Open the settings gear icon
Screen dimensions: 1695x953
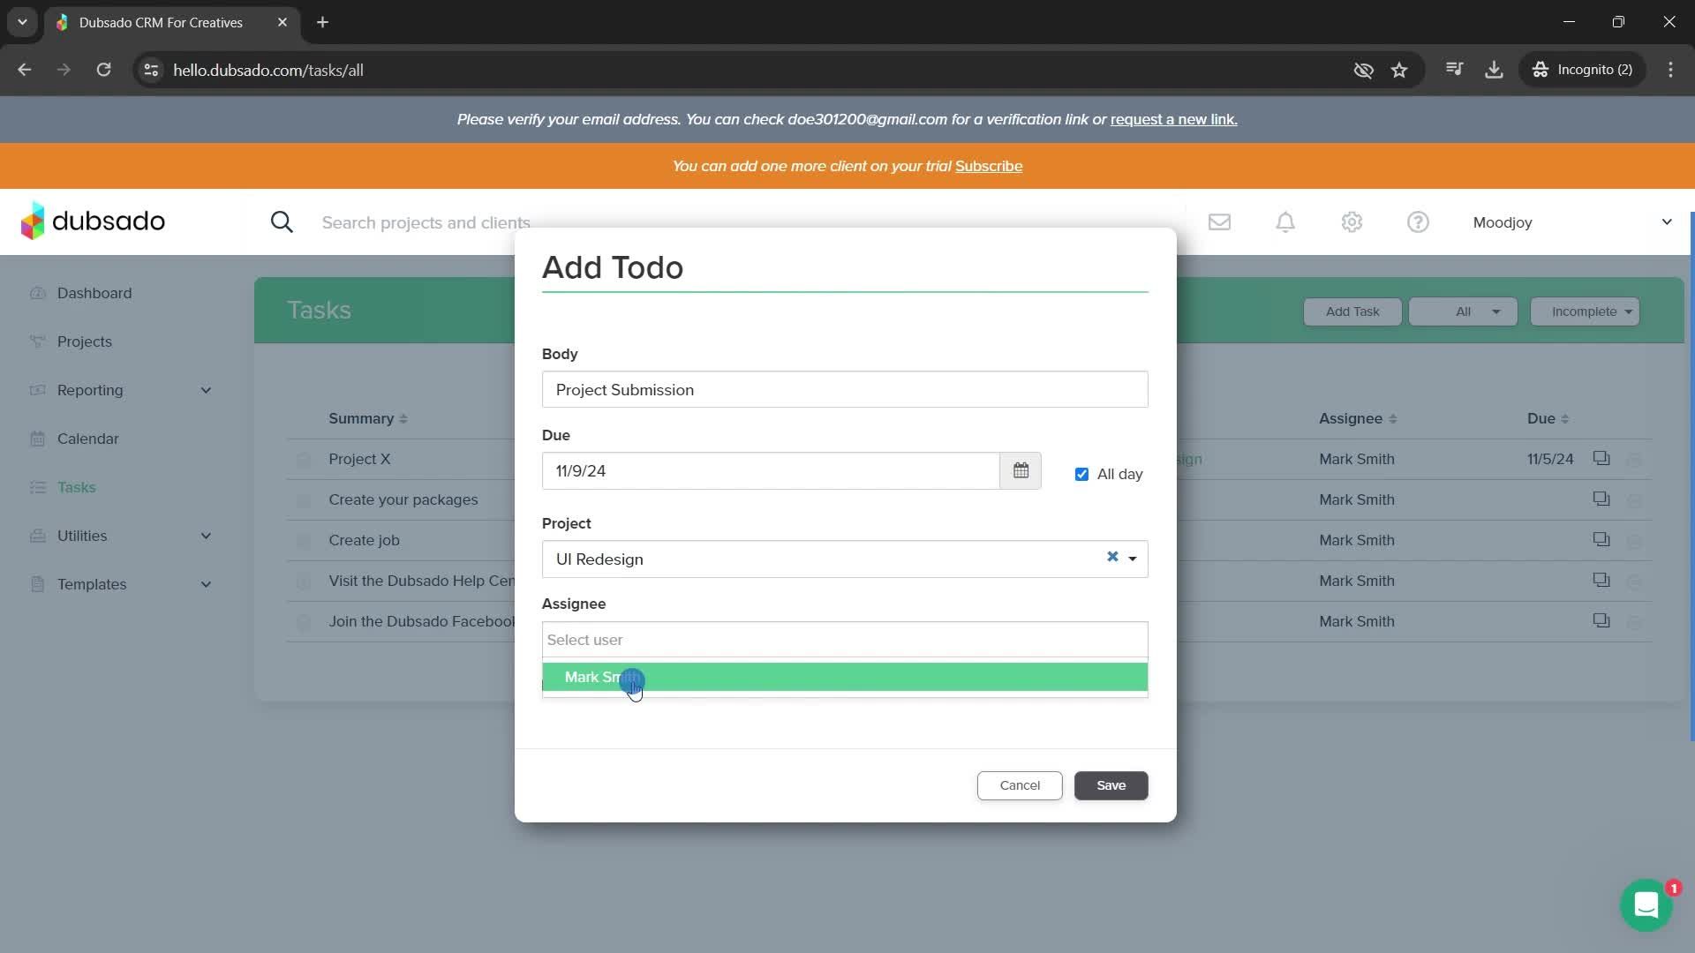[1352, 222]
